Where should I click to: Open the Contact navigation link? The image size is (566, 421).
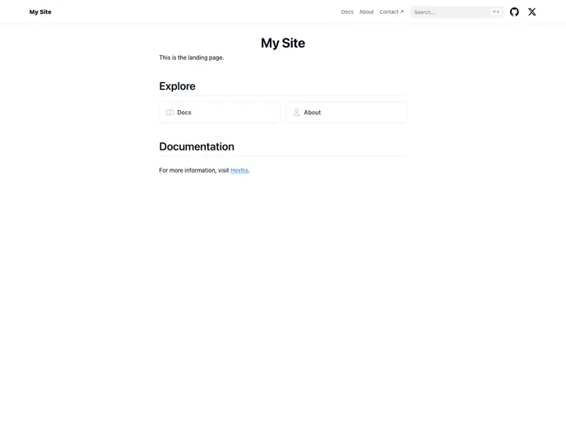(x=392, y=12)
